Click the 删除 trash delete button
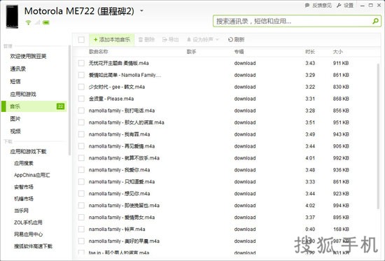This screenshot has width=385, height=261. coord(146,39)
